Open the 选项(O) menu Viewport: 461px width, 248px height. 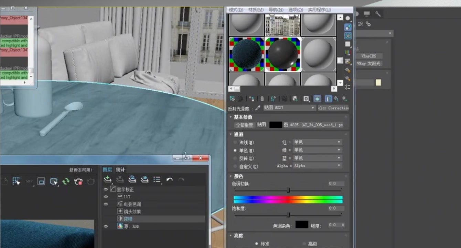296,10
